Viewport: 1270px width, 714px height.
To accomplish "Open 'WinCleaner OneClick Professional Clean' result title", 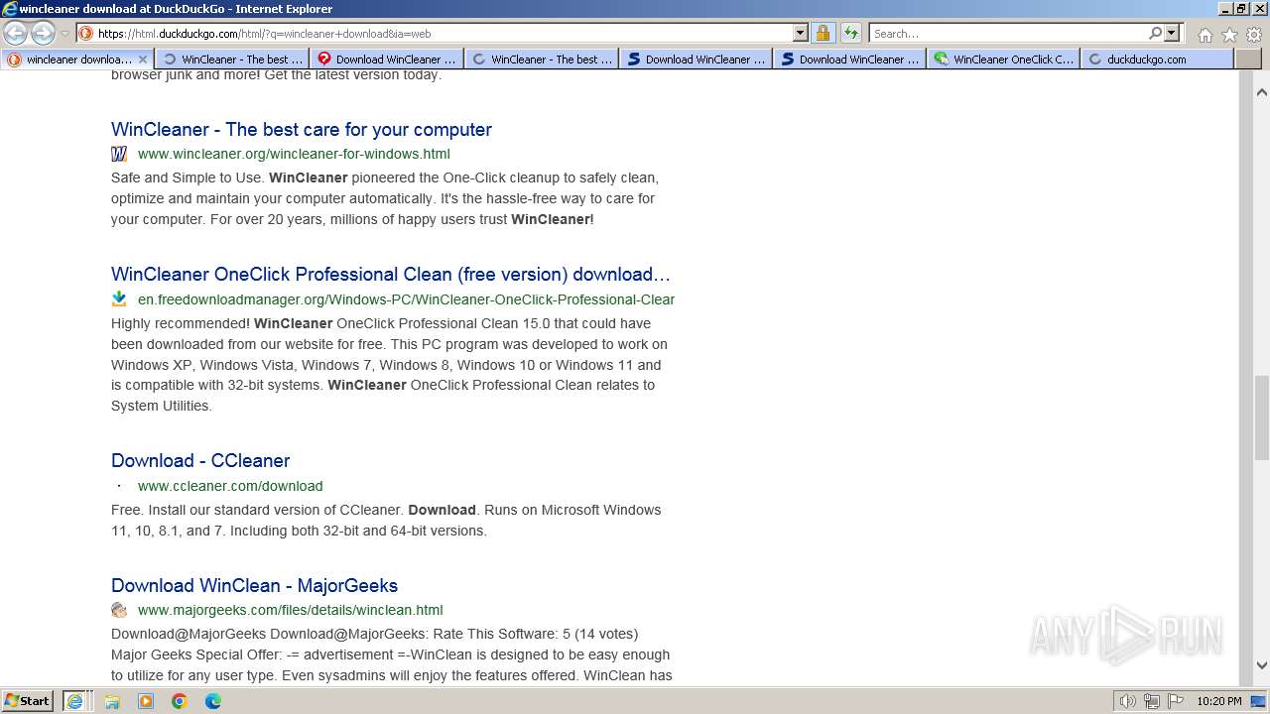I will point(391,275).
